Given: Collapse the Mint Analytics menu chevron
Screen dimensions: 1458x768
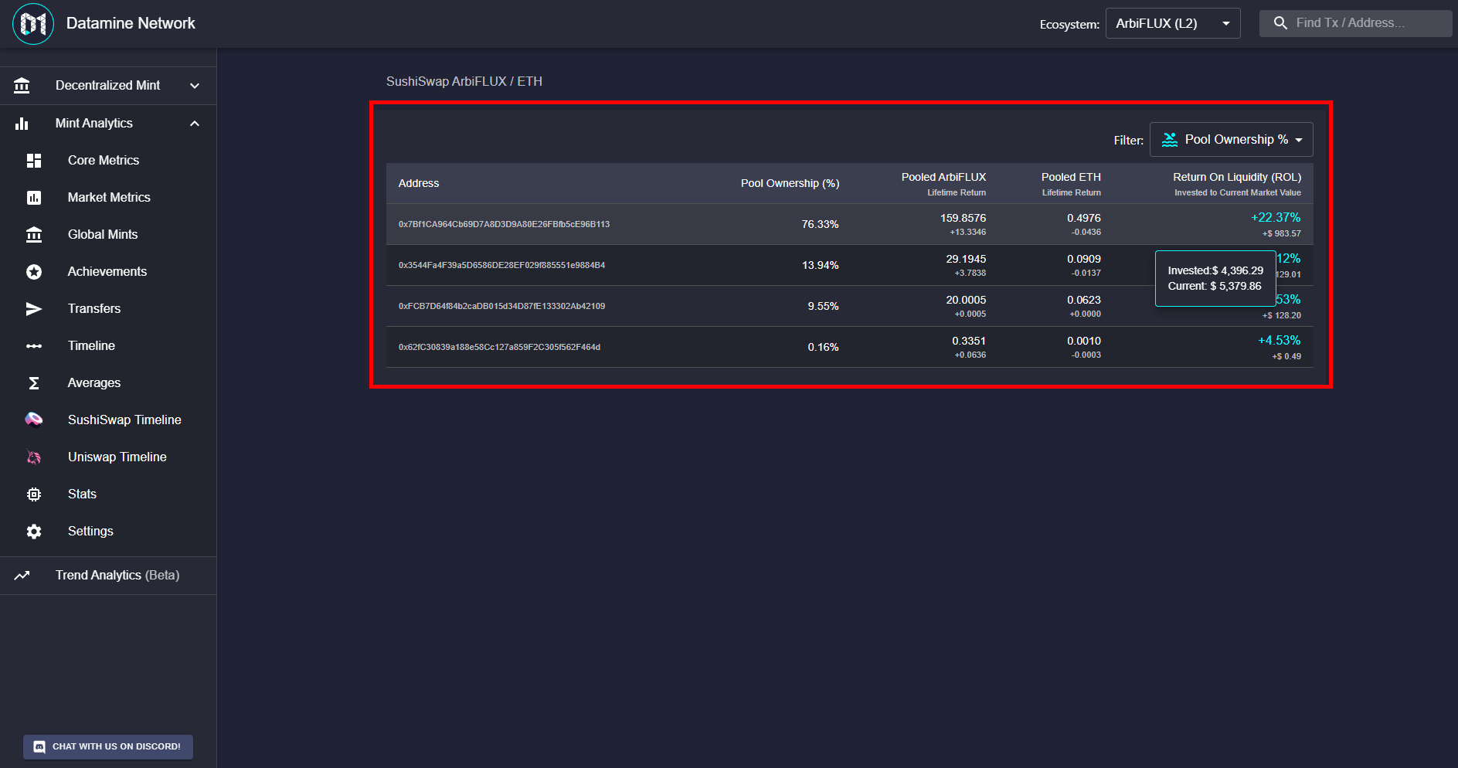Looking at the screenshot, I should pyautogui.click(x=195, y=124).
